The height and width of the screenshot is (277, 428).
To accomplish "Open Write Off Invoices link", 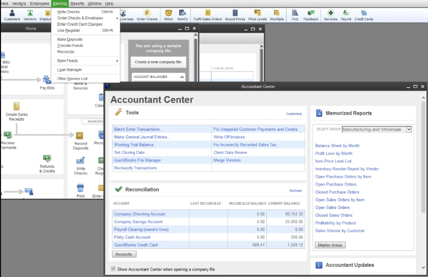I will [x=229, y=137].
